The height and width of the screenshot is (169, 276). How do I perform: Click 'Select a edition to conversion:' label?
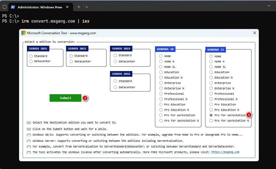(x=50, y=42)
